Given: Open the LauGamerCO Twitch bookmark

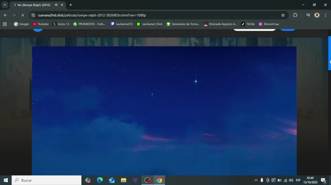Looking at the screenshot, I should click(x=122, y=24).
